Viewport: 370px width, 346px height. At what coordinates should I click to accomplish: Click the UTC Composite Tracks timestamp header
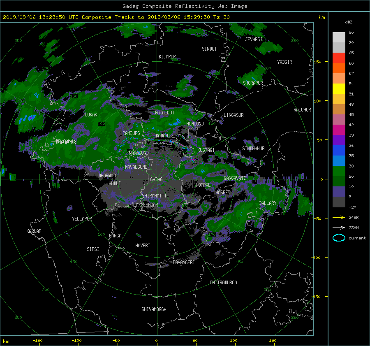pos(116,17)
